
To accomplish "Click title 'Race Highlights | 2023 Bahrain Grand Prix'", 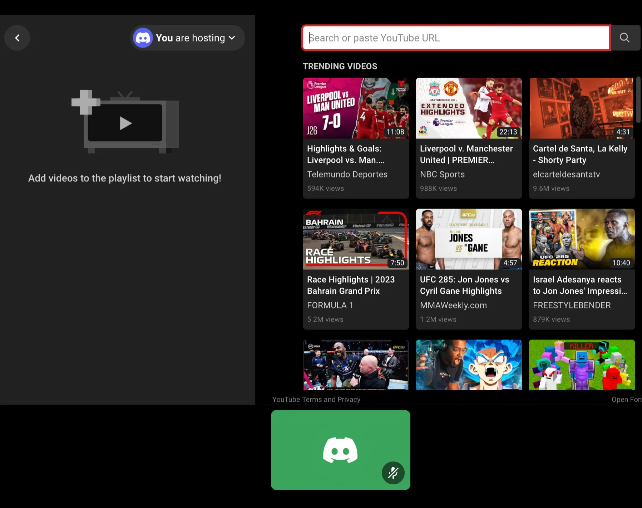I will [x=351, y=285].
